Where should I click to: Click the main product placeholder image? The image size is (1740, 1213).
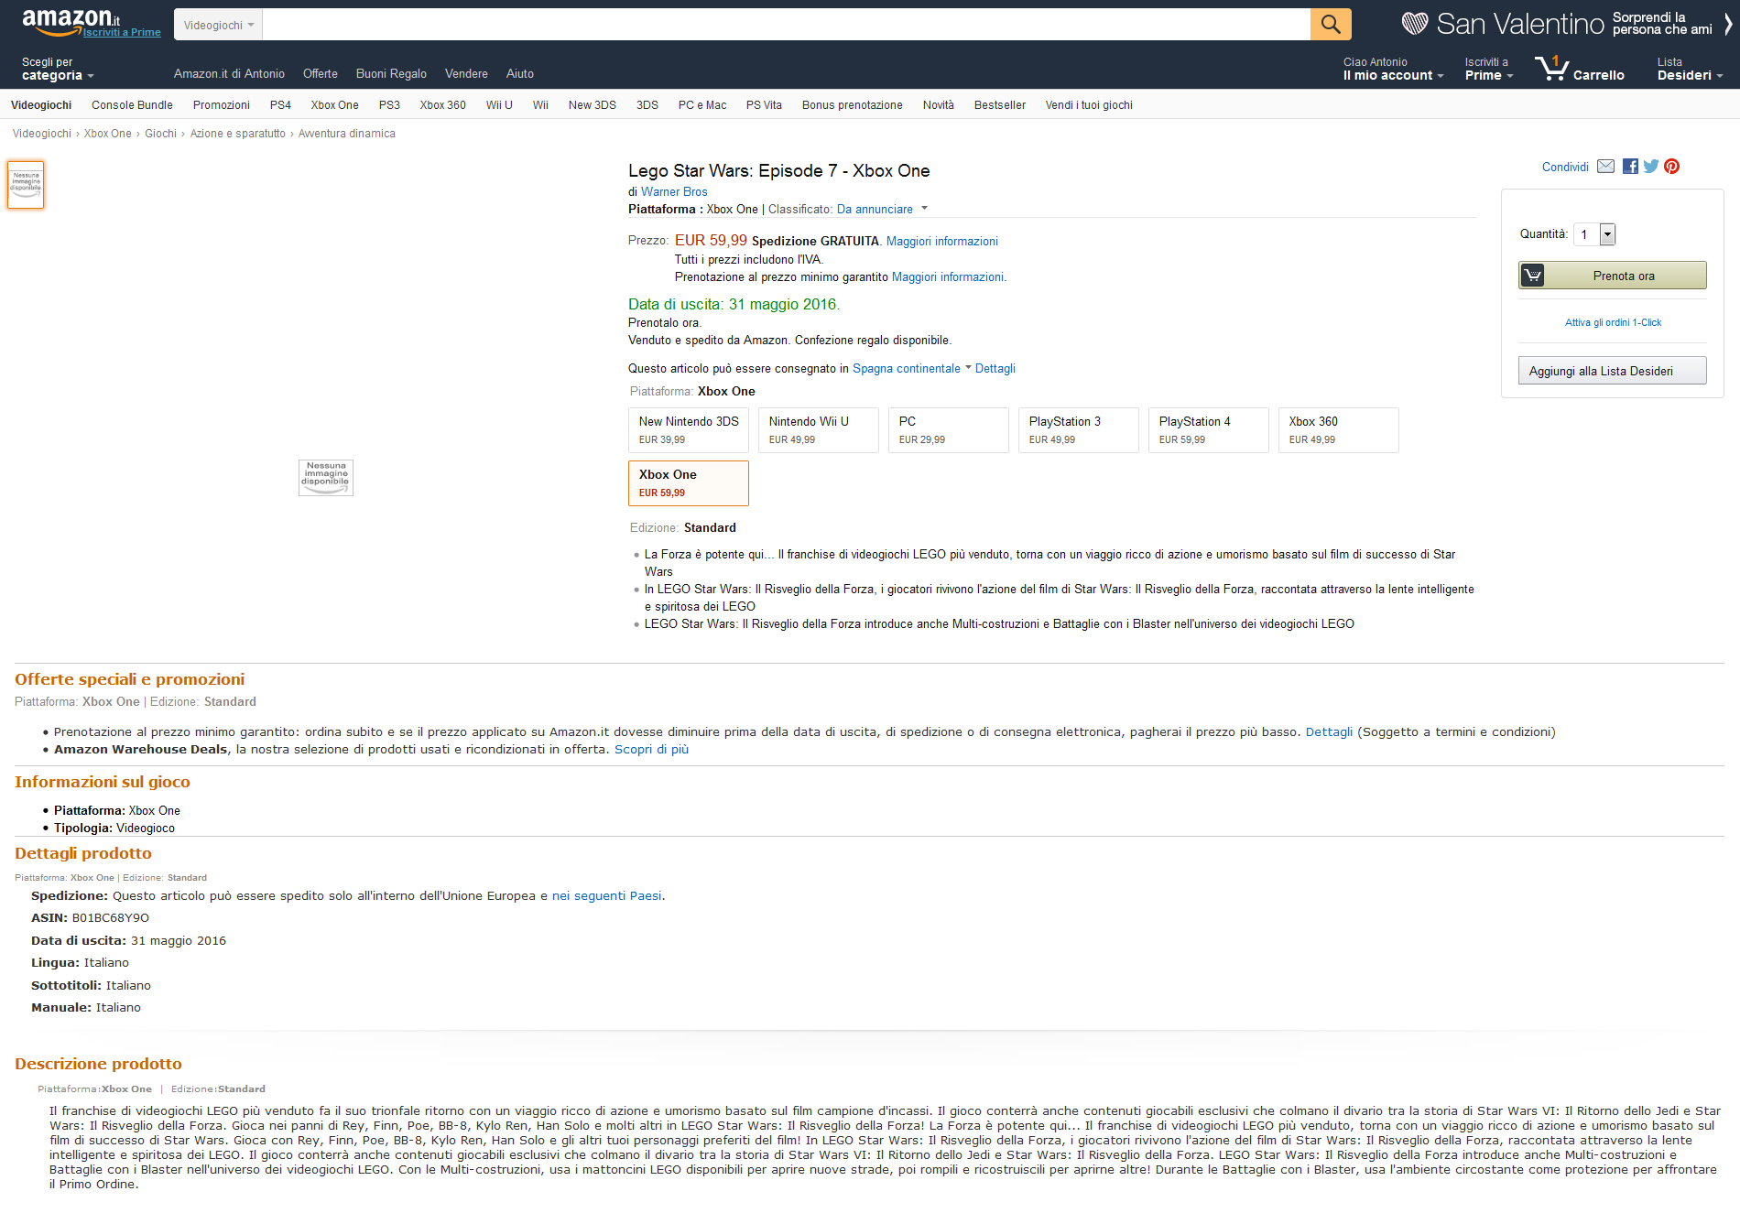pyautogui.click(x=326, y=478)
